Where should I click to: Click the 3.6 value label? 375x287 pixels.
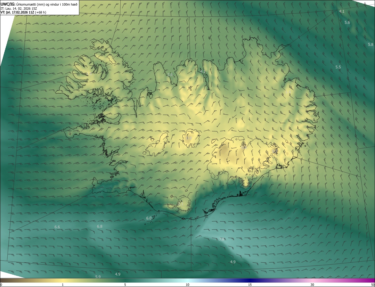[x=170, y=75]
